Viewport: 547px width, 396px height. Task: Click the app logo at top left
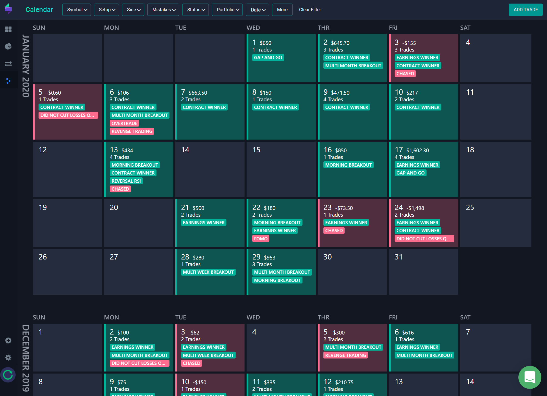coord(8,9)
